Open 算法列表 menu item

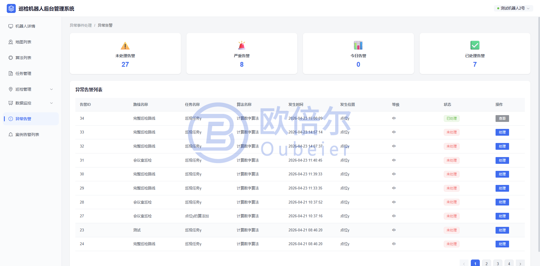(31, 58)
